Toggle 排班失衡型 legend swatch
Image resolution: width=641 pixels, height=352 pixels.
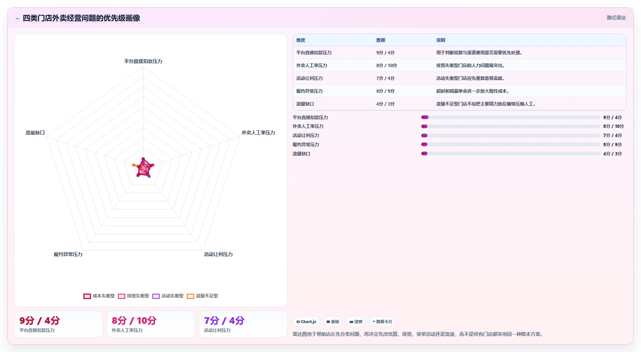pyautogui.click(x=122, y=296)
